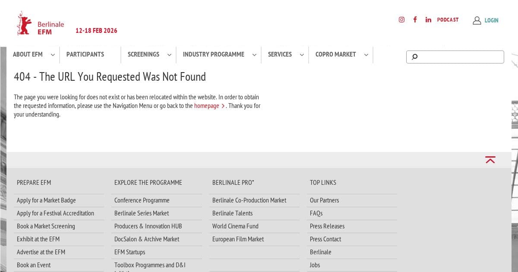This screenshot has width=518, height=272.
Task: Open the LinkedIn icon
Action: pos(428,19)
